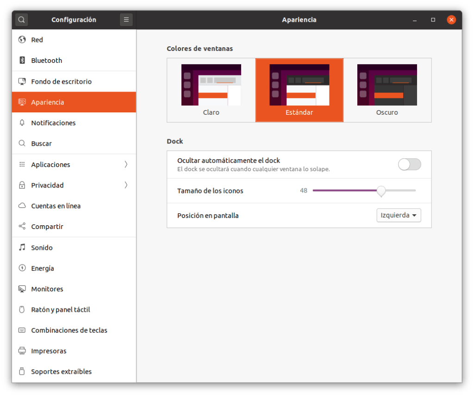Expand the Privacidad submenu chevron

click(x=126, y=186)
